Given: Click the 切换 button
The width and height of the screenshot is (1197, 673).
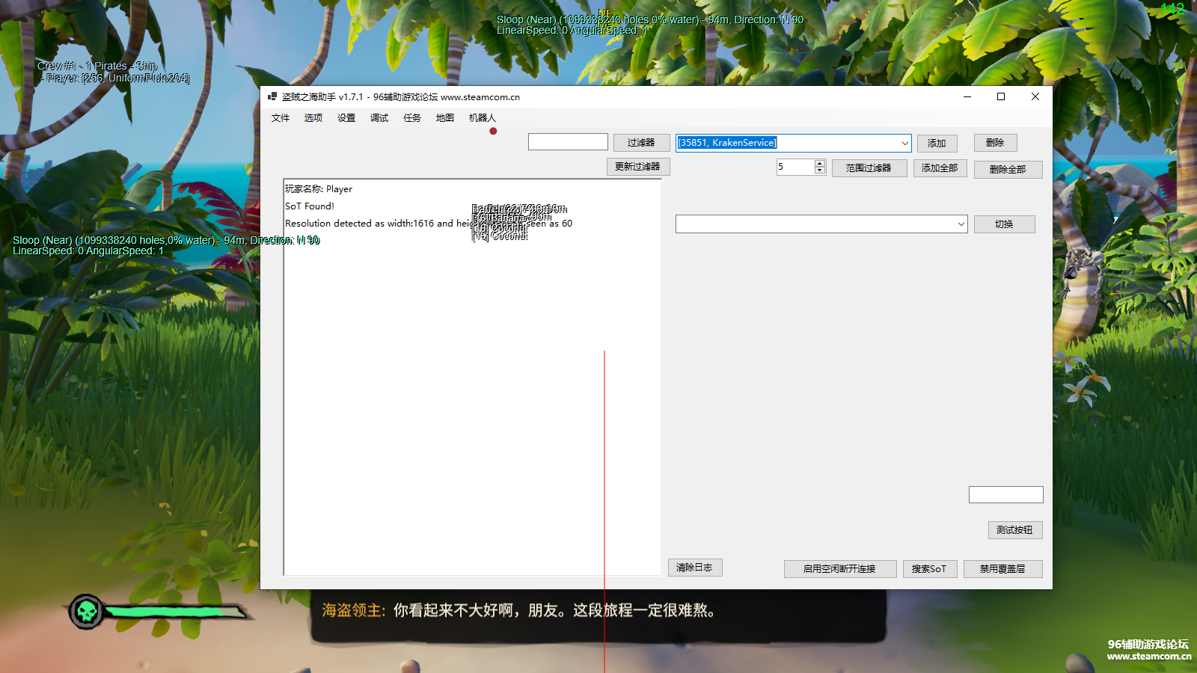Looking at the screenshot, I should 1005,224.
